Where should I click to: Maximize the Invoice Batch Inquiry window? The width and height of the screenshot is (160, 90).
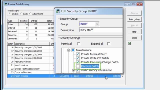(133, 4)
